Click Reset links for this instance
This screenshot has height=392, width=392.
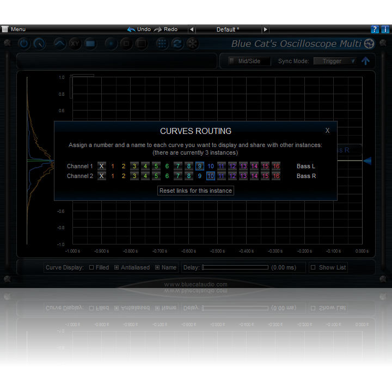pos(195,191)
